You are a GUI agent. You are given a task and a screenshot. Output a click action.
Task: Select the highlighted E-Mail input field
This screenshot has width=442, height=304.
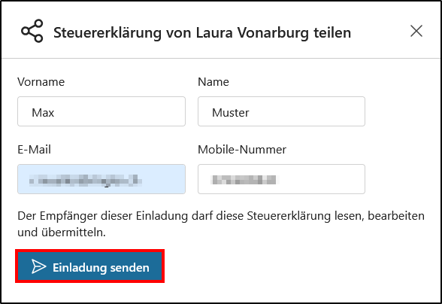[x=101, y=179]
